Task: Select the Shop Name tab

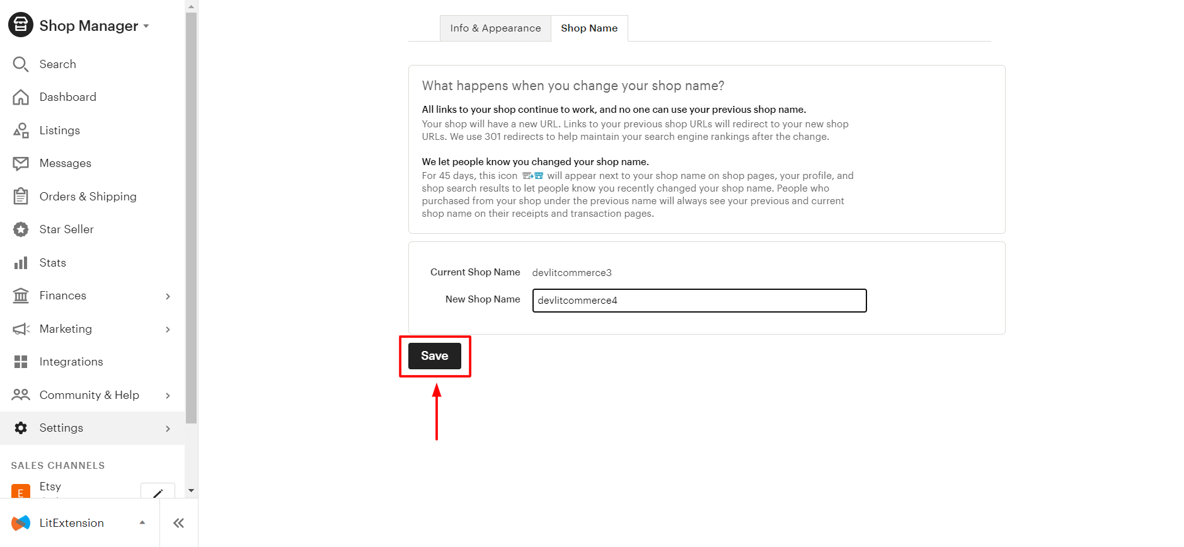Action: 589,28
